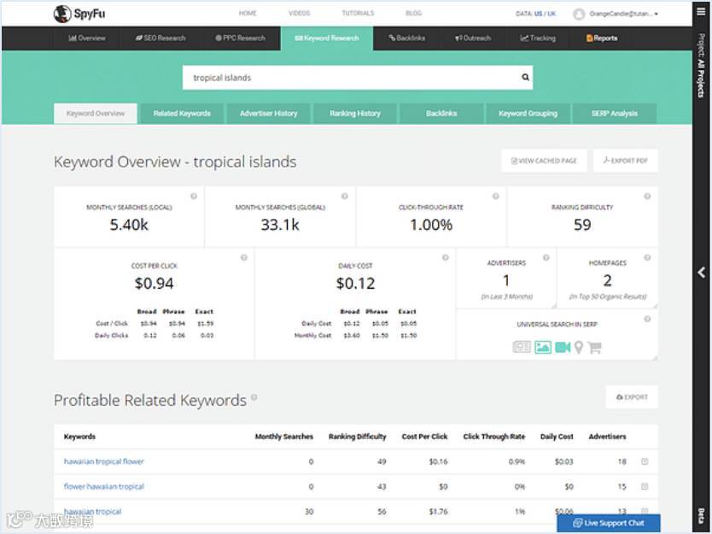Screen dimensions: 712x534
Task: Click info icon beside Profitable Related Keywords
Action: 254,397
